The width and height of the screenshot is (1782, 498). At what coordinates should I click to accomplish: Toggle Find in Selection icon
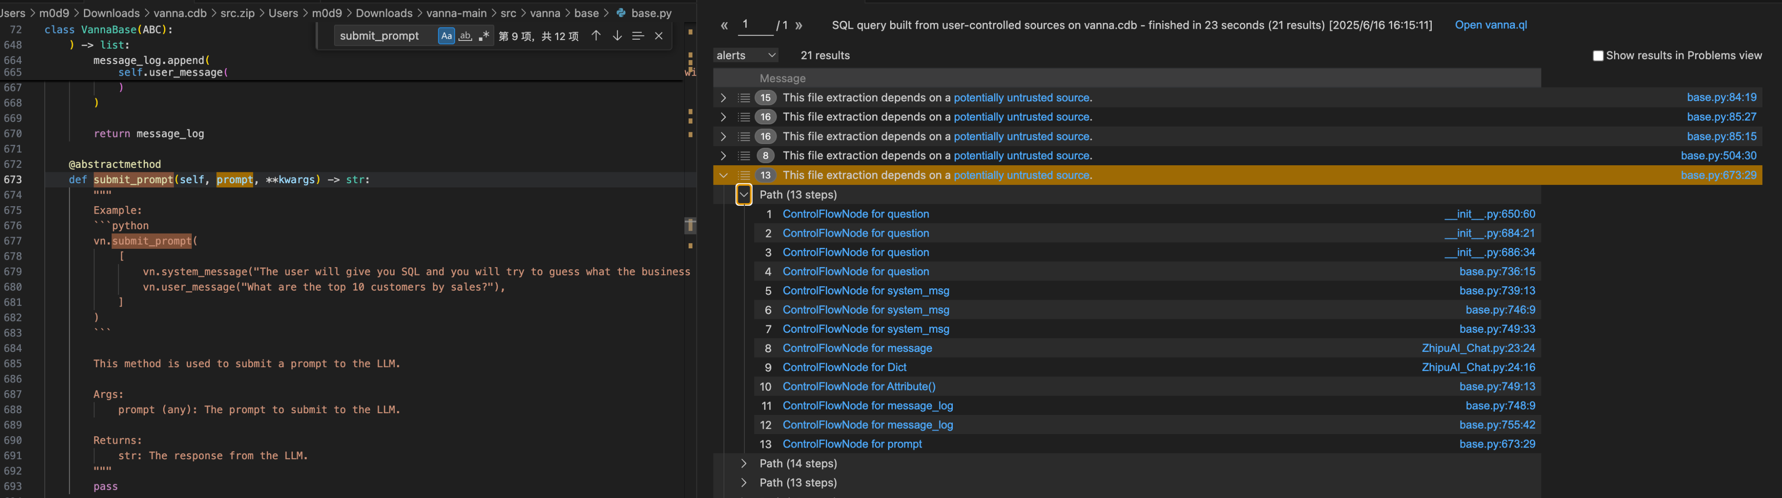click(x=638, y=36)
